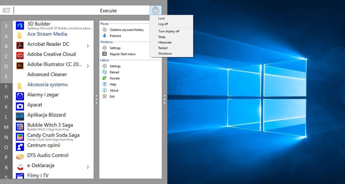Click the Execute search input field

81,10
